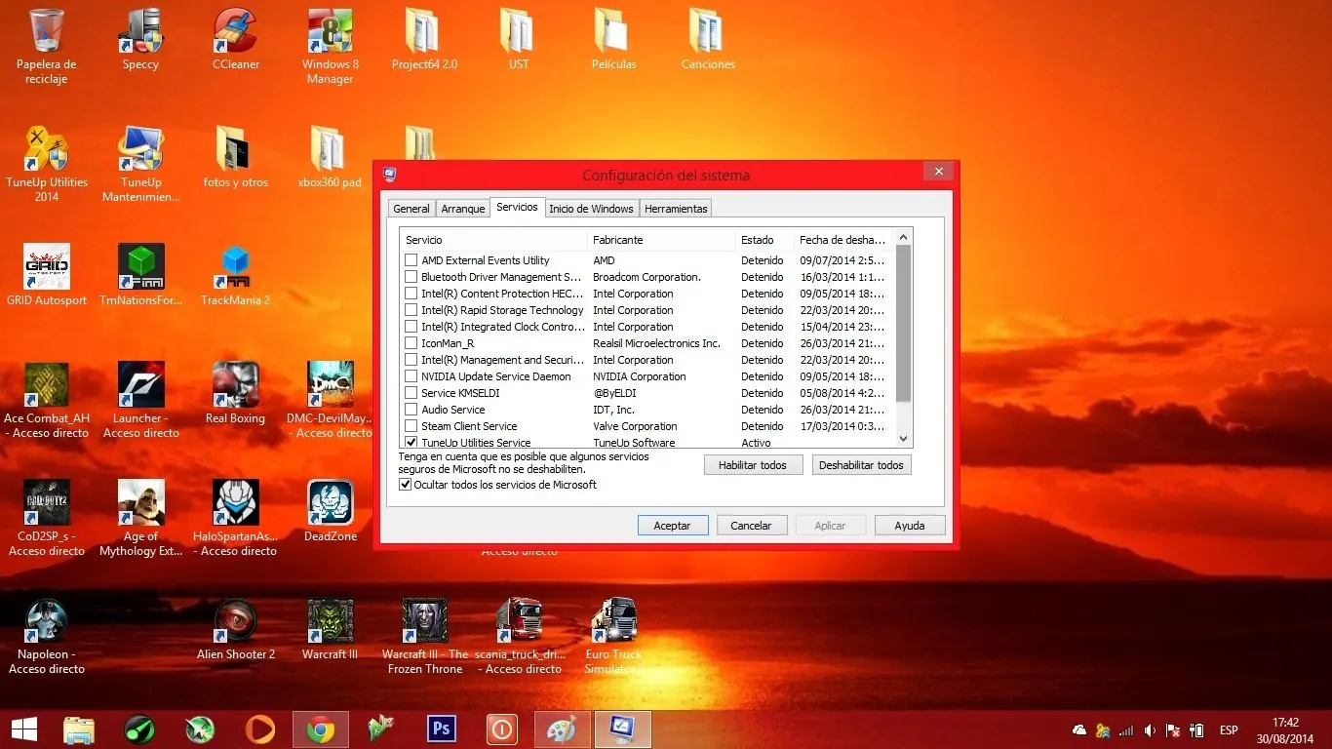Check the Bluetooth Driver Management service box
The height and width of the screenshot is (749, 1332).
point(411,277)
